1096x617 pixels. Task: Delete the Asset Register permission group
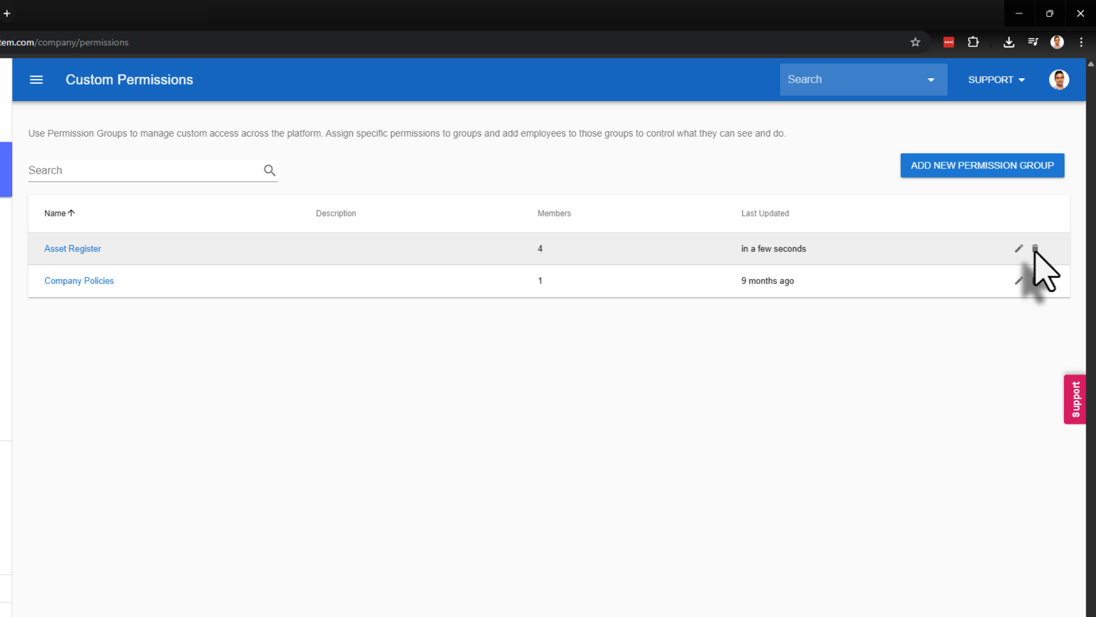pyautogui.click(x=1035, y=248)
